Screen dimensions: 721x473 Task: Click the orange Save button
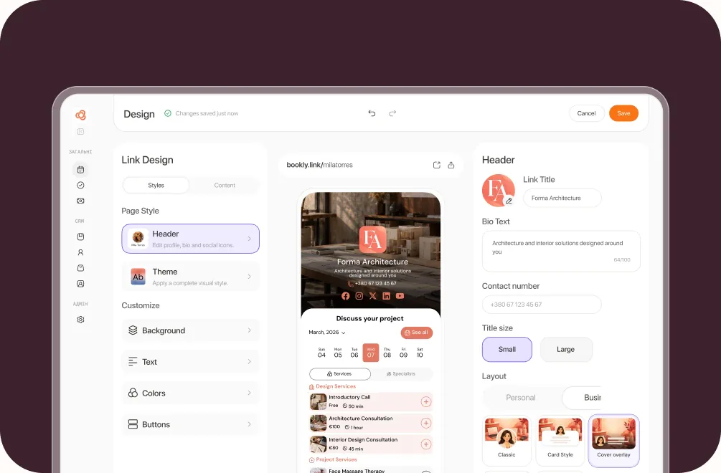(623, 113)
